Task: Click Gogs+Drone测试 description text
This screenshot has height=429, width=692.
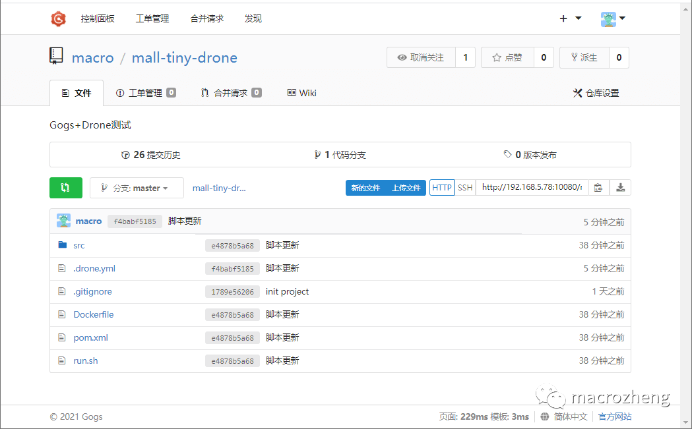Action: (90, 125)
